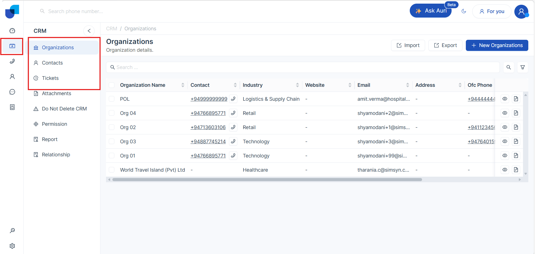
Task: Click the phone calls icon in sidebar
Action: pos(12,61)
